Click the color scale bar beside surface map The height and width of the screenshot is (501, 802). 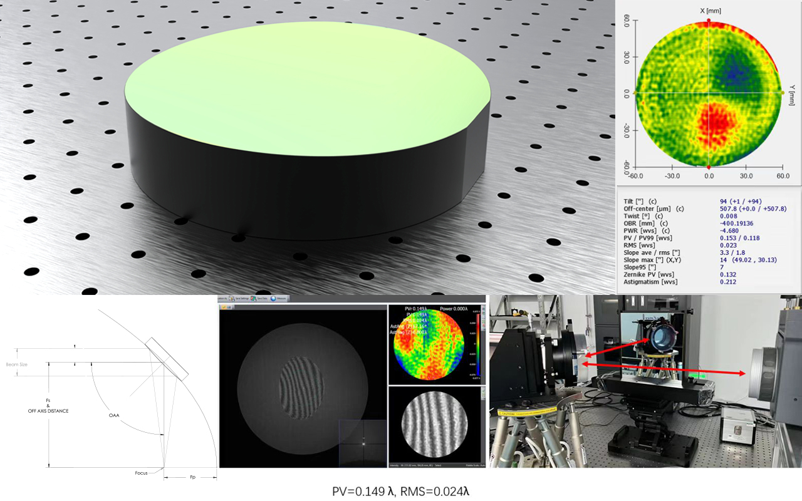[478, 344]
